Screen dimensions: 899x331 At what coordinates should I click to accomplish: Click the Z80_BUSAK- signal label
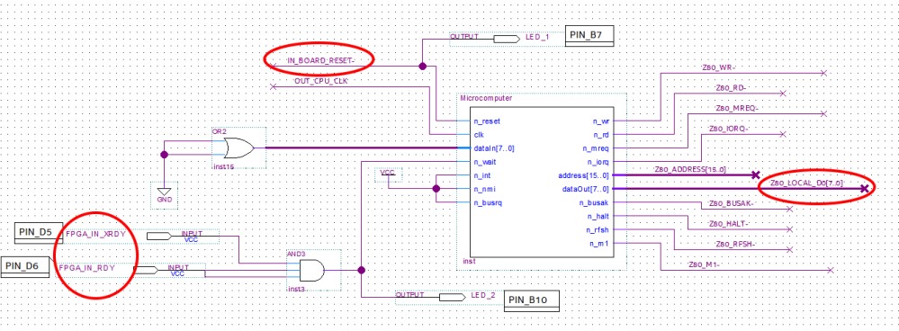[x=732, y=202]
